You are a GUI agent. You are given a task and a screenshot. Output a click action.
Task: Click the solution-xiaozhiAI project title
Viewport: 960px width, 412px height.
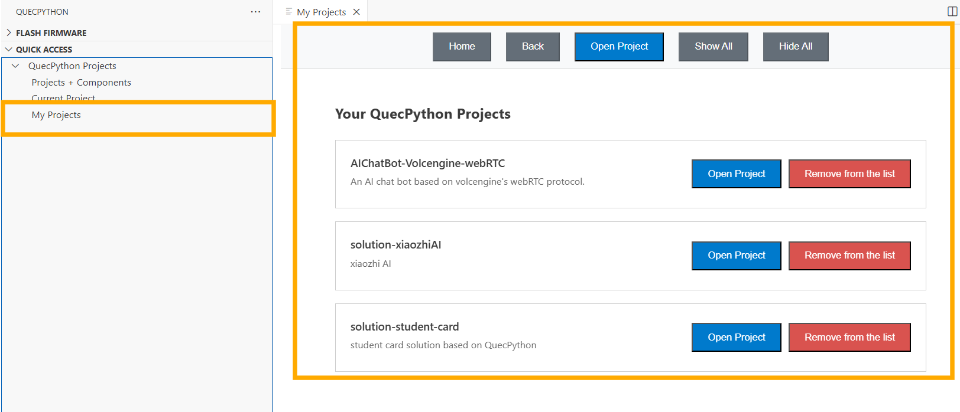tap(395, 245)
